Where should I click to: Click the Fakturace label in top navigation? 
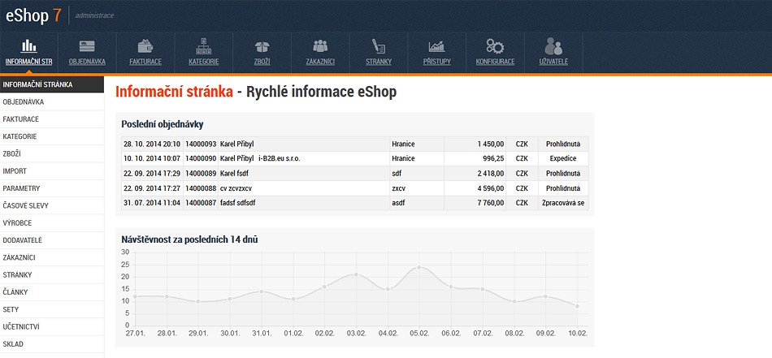(145, 62)
